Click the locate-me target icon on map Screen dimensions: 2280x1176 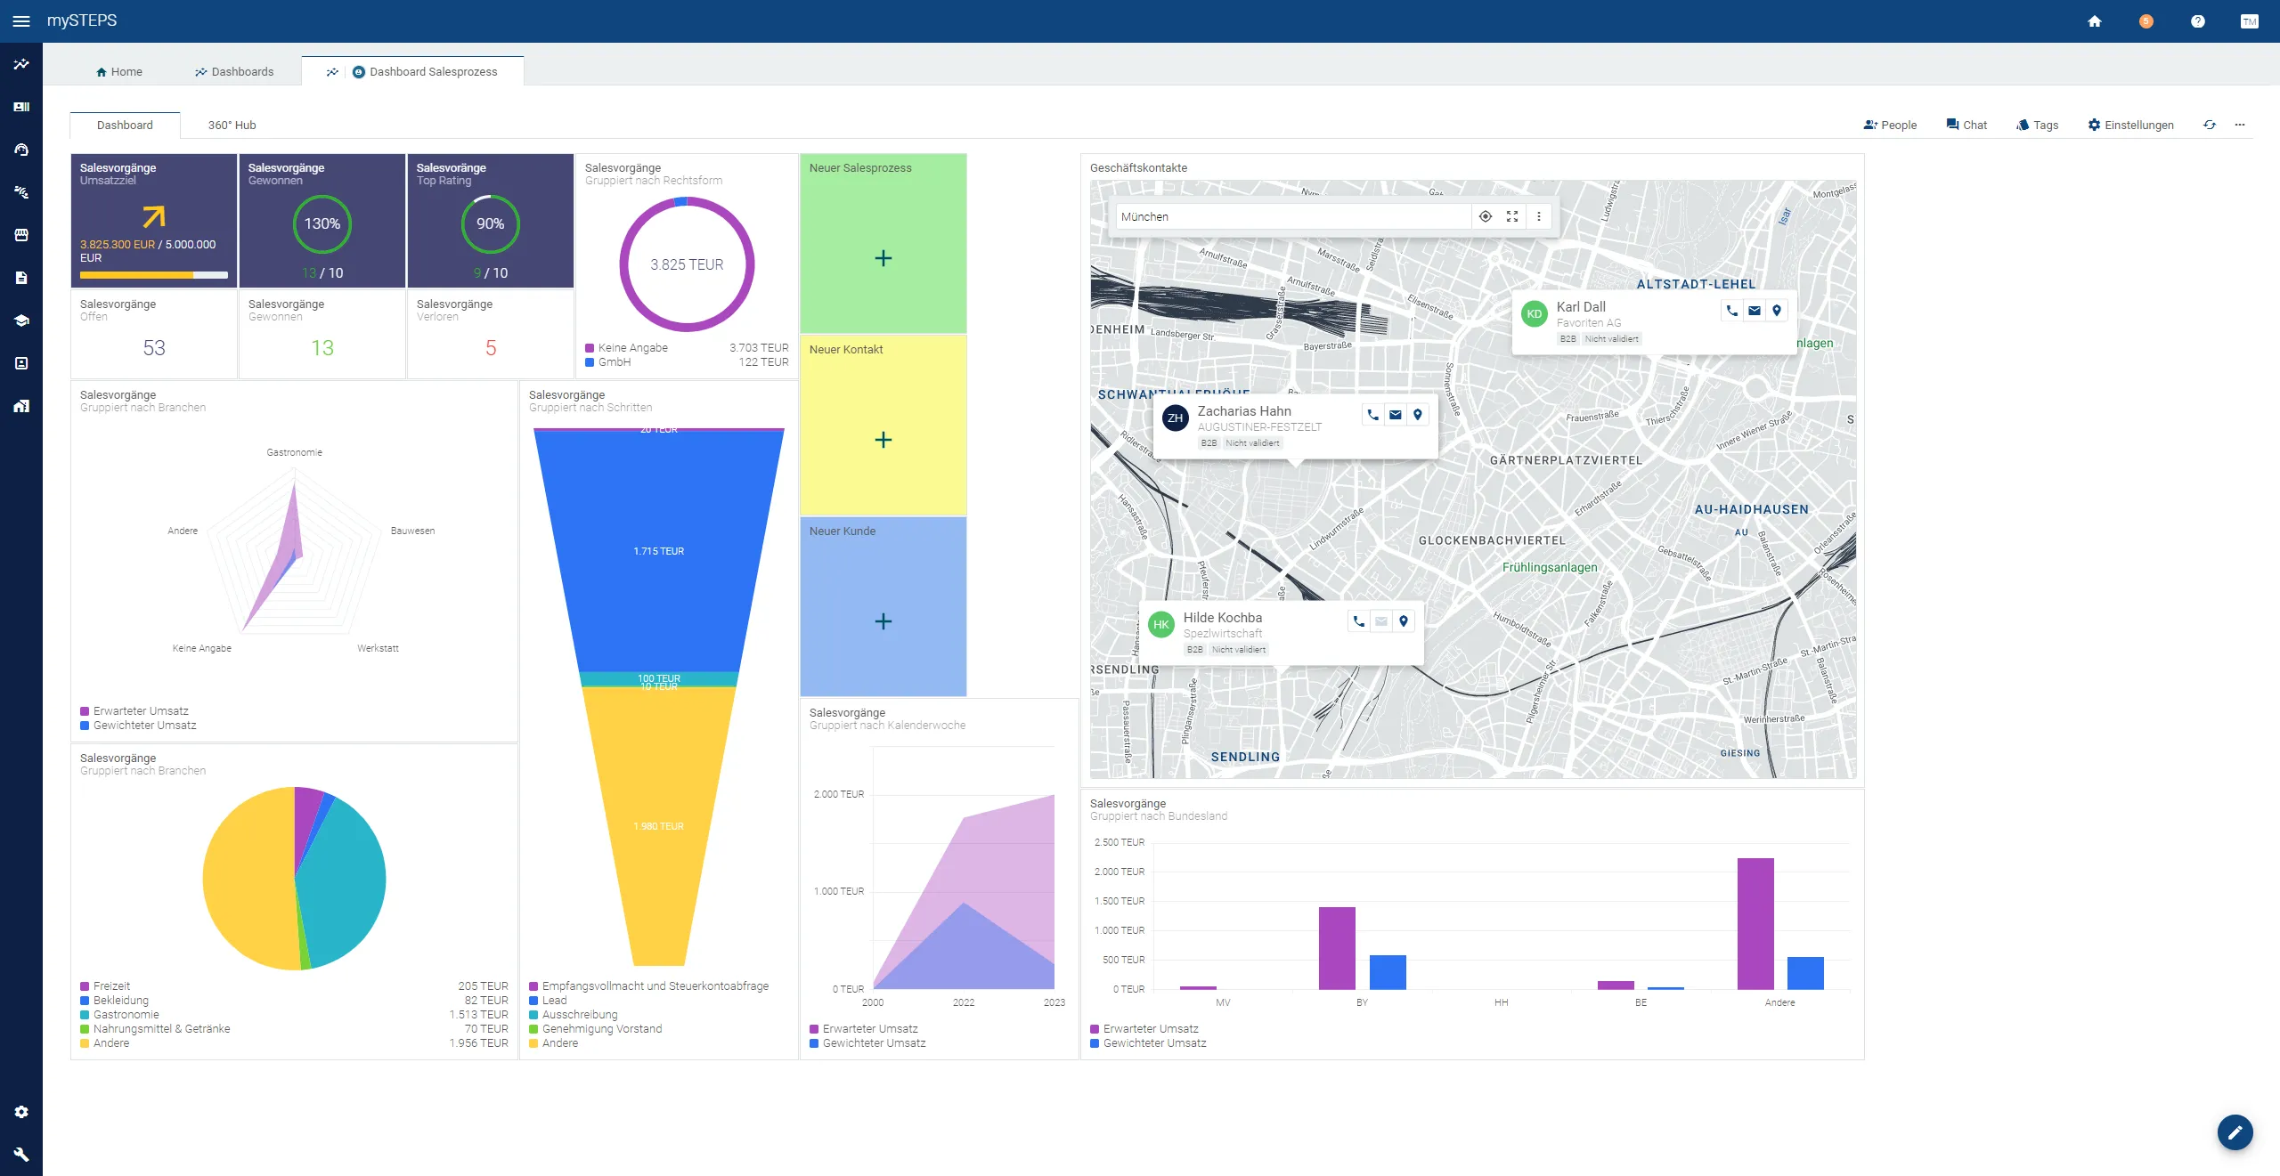[1486, 216]
